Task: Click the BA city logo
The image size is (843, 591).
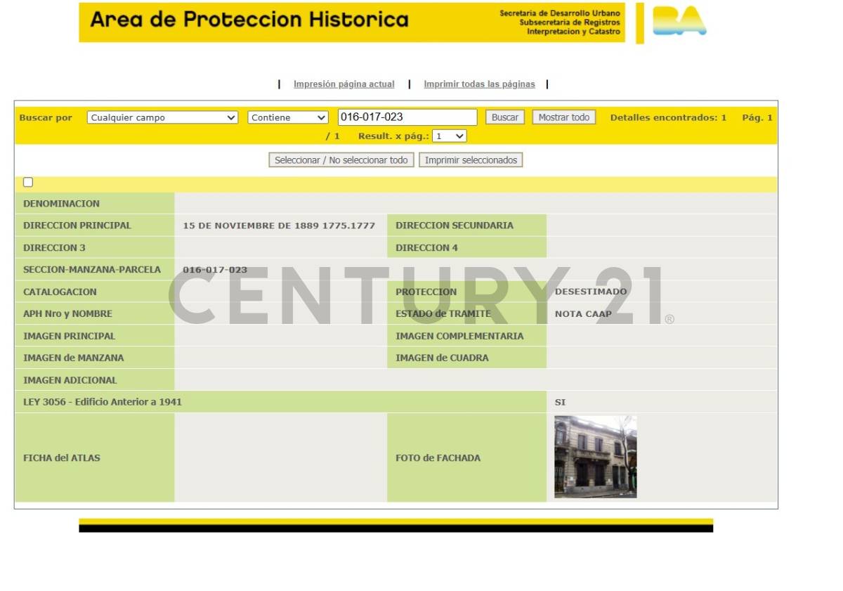Action: 679,22
